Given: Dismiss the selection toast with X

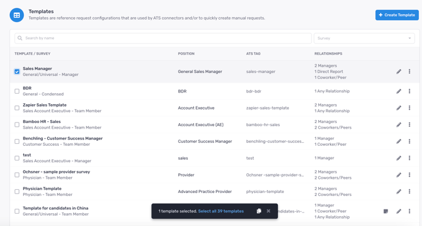Looking at the screenshot, I should click(x=268, y=211).
